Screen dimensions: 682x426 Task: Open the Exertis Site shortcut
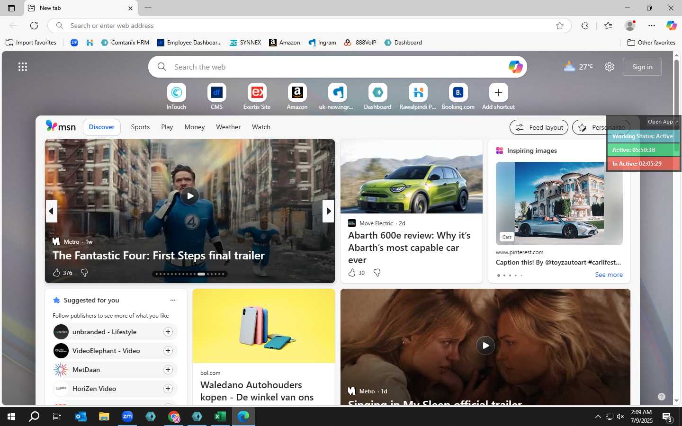point(257,97)
